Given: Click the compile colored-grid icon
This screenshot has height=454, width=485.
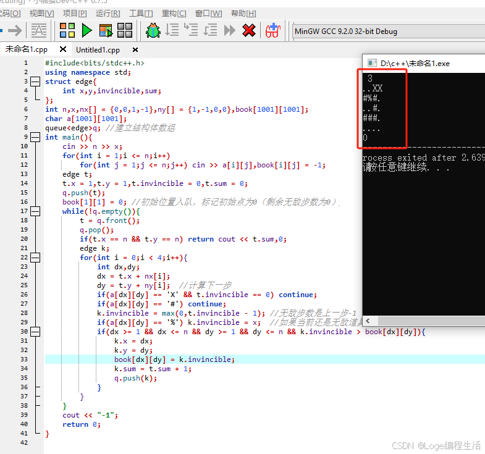Looking at the screenshot, I should 67,31.
